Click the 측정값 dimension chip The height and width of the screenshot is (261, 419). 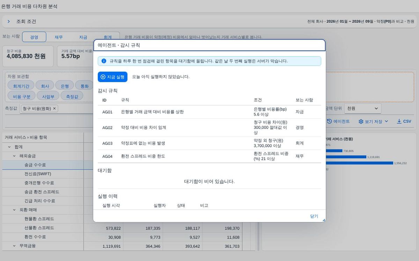click(72, 96)
